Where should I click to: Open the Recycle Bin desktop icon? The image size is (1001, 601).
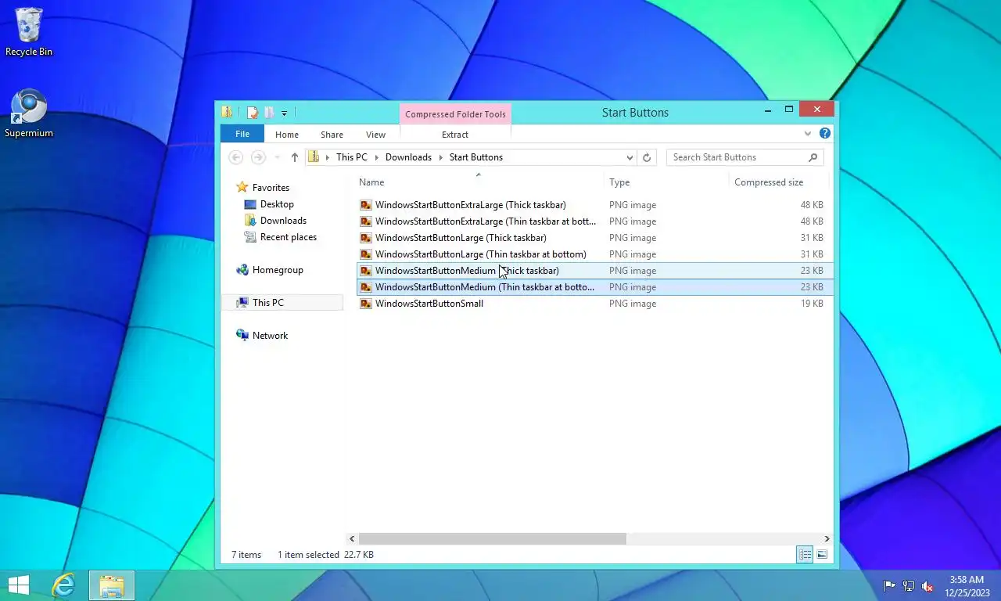tap(29, 32)
